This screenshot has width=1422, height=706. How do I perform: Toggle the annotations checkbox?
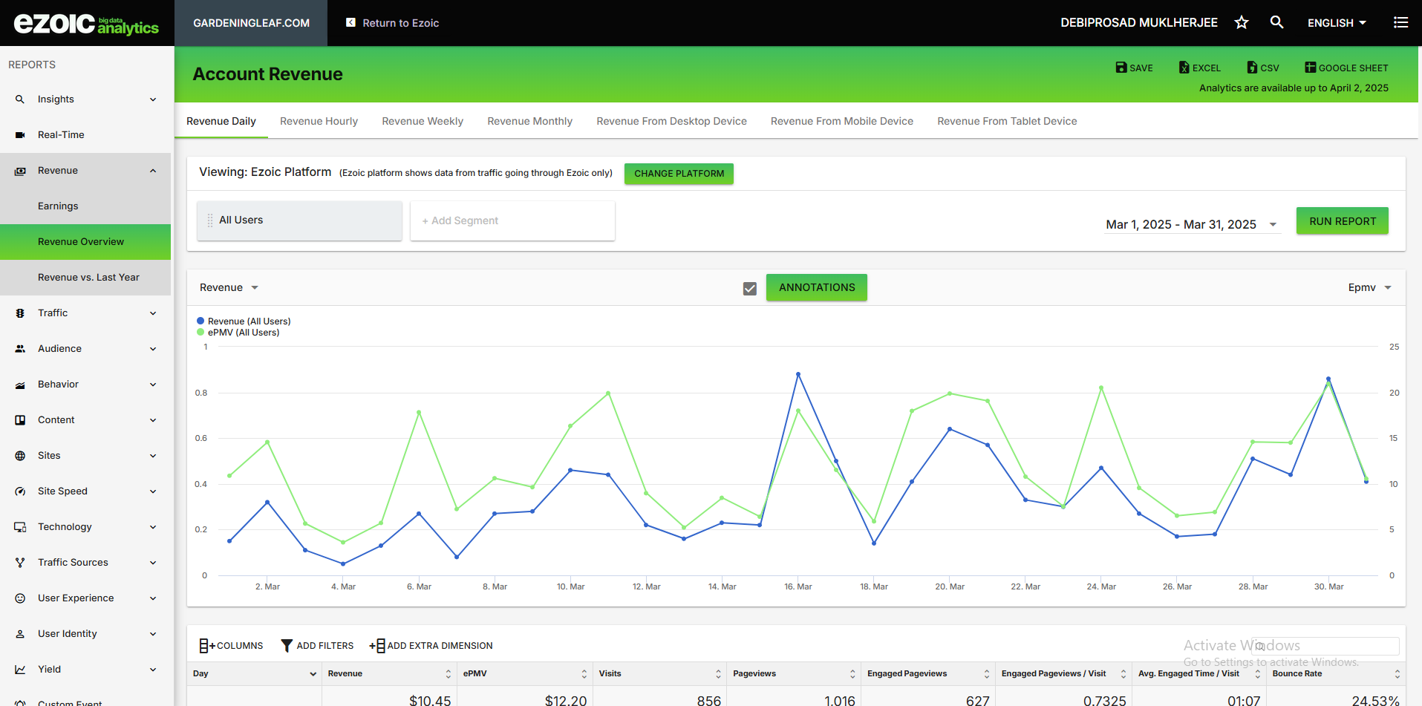tap(750, 288)
